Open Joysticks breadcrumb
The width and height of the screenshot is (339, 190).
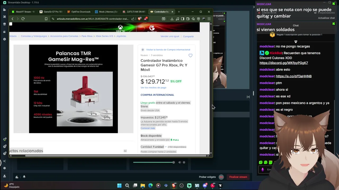pyautogui.click(x=121, y=36)
